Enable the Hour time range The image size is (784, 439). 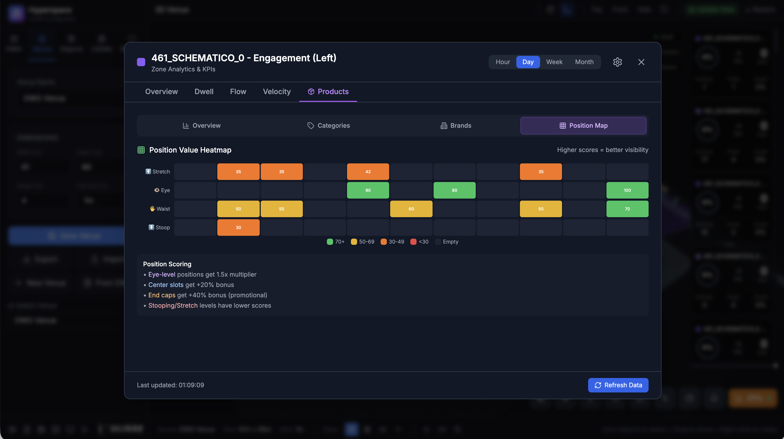pos(503,62)
